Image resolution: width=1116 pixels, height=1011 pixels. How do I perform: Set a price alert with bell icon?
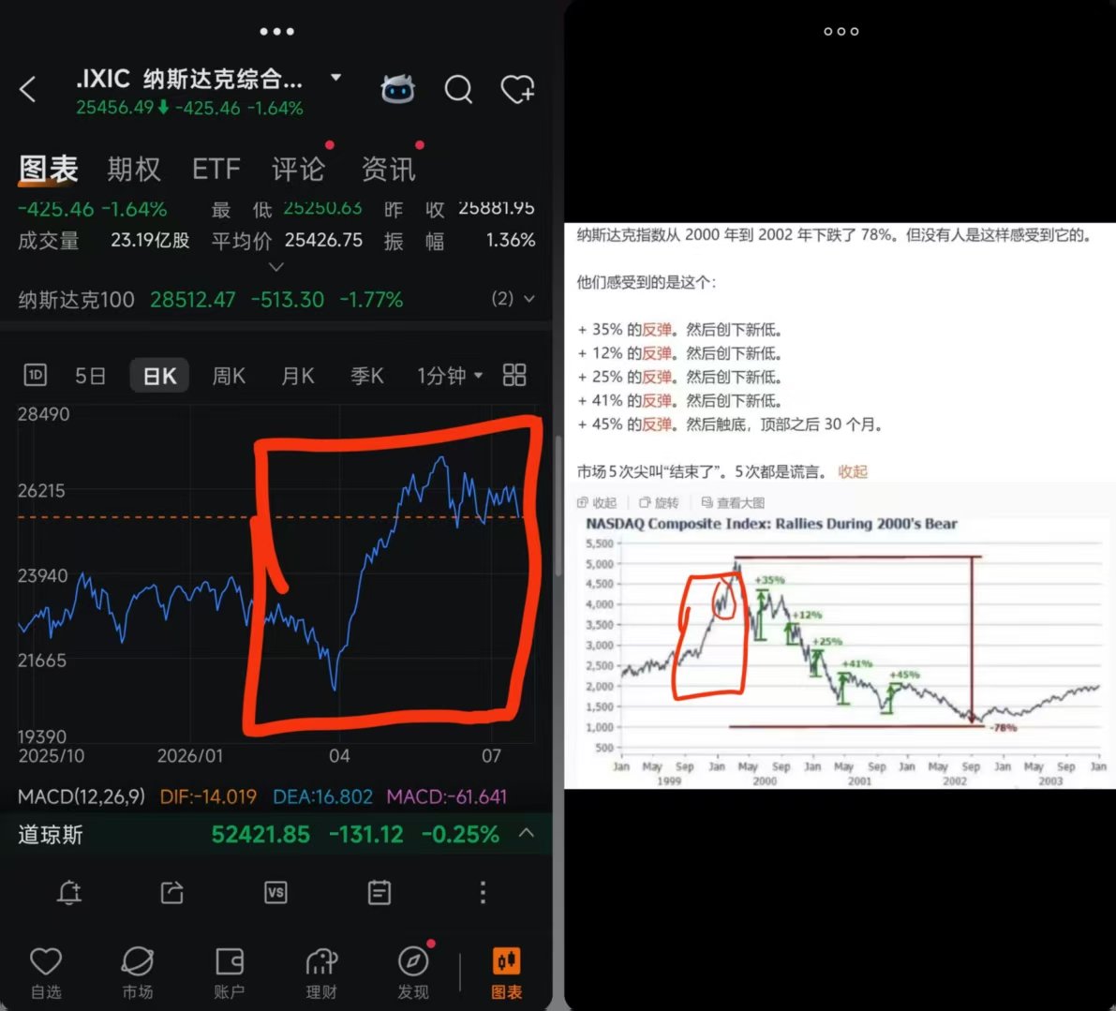pos(69,892)
